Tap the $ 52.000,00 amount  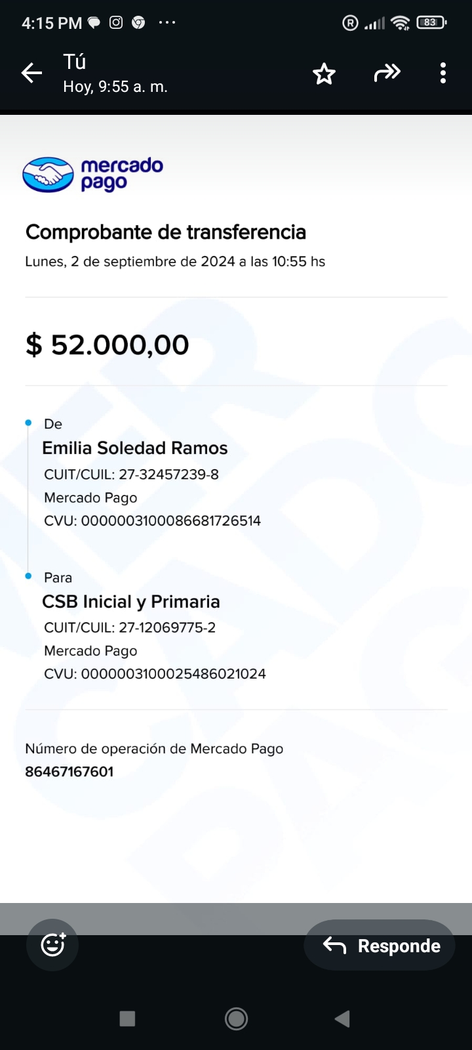point(108,345)
